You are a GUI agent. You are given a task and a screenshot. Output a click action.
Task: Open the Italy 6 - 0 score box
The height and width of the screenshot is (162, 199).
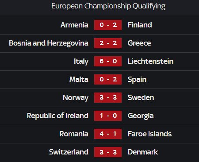coord(108,61)
